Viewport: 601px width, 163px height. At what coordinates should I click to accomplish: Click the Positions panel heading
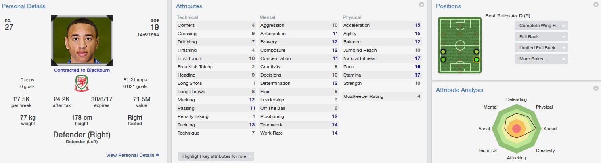[448, 6]
